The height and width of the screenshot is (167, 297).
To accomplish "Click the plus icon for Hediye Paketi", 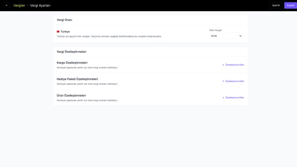I will coord(223,81).
